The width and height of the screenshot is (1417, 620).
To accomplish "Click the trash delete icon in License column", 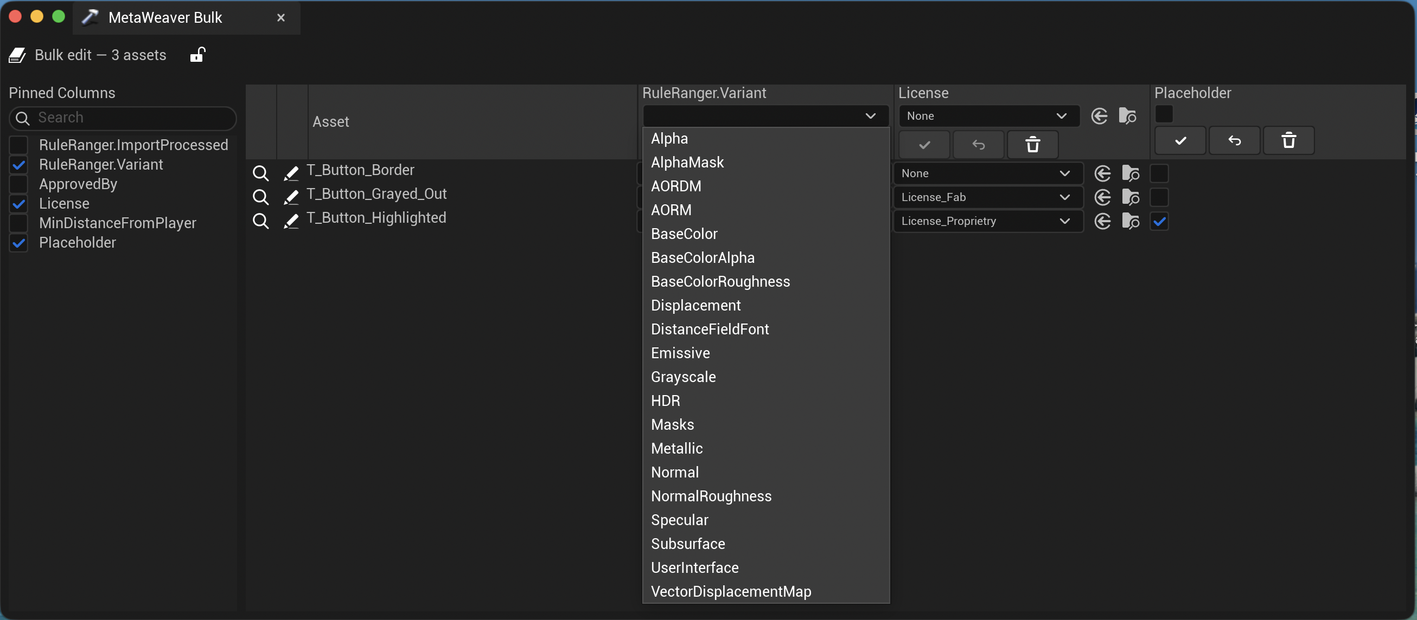I will [1032, 145].
